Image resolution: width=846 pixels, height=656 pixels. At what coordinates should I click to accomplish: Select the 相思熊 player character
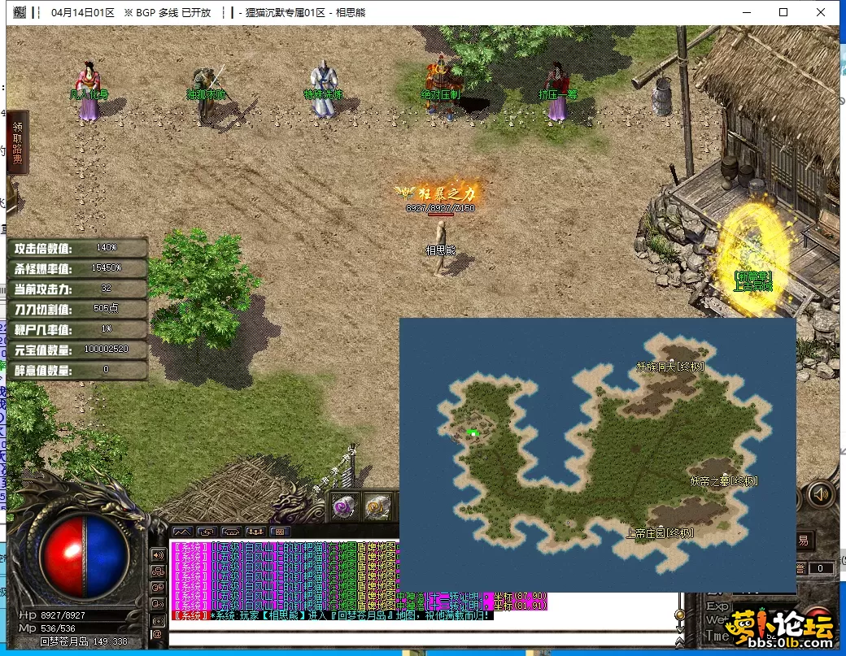pyautogui.click(x=441, y=249)
